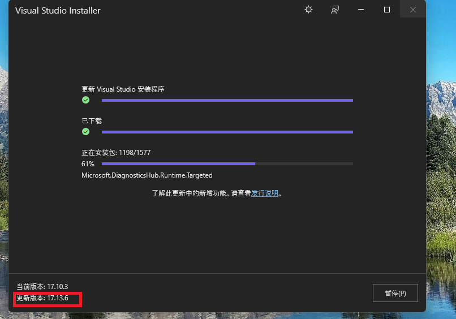The image size is (456, 319).
Task: Open the installer theme settings sun icon
Action: (308, 10)
